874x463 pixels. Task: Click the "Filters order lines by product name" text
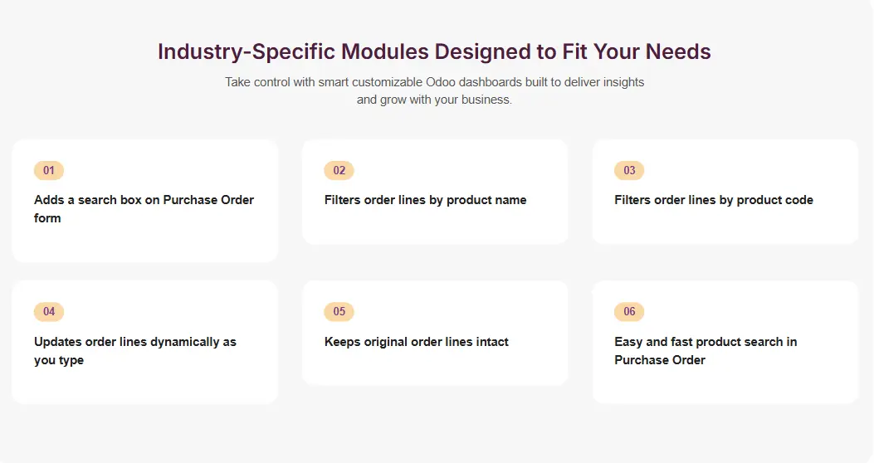425,200
